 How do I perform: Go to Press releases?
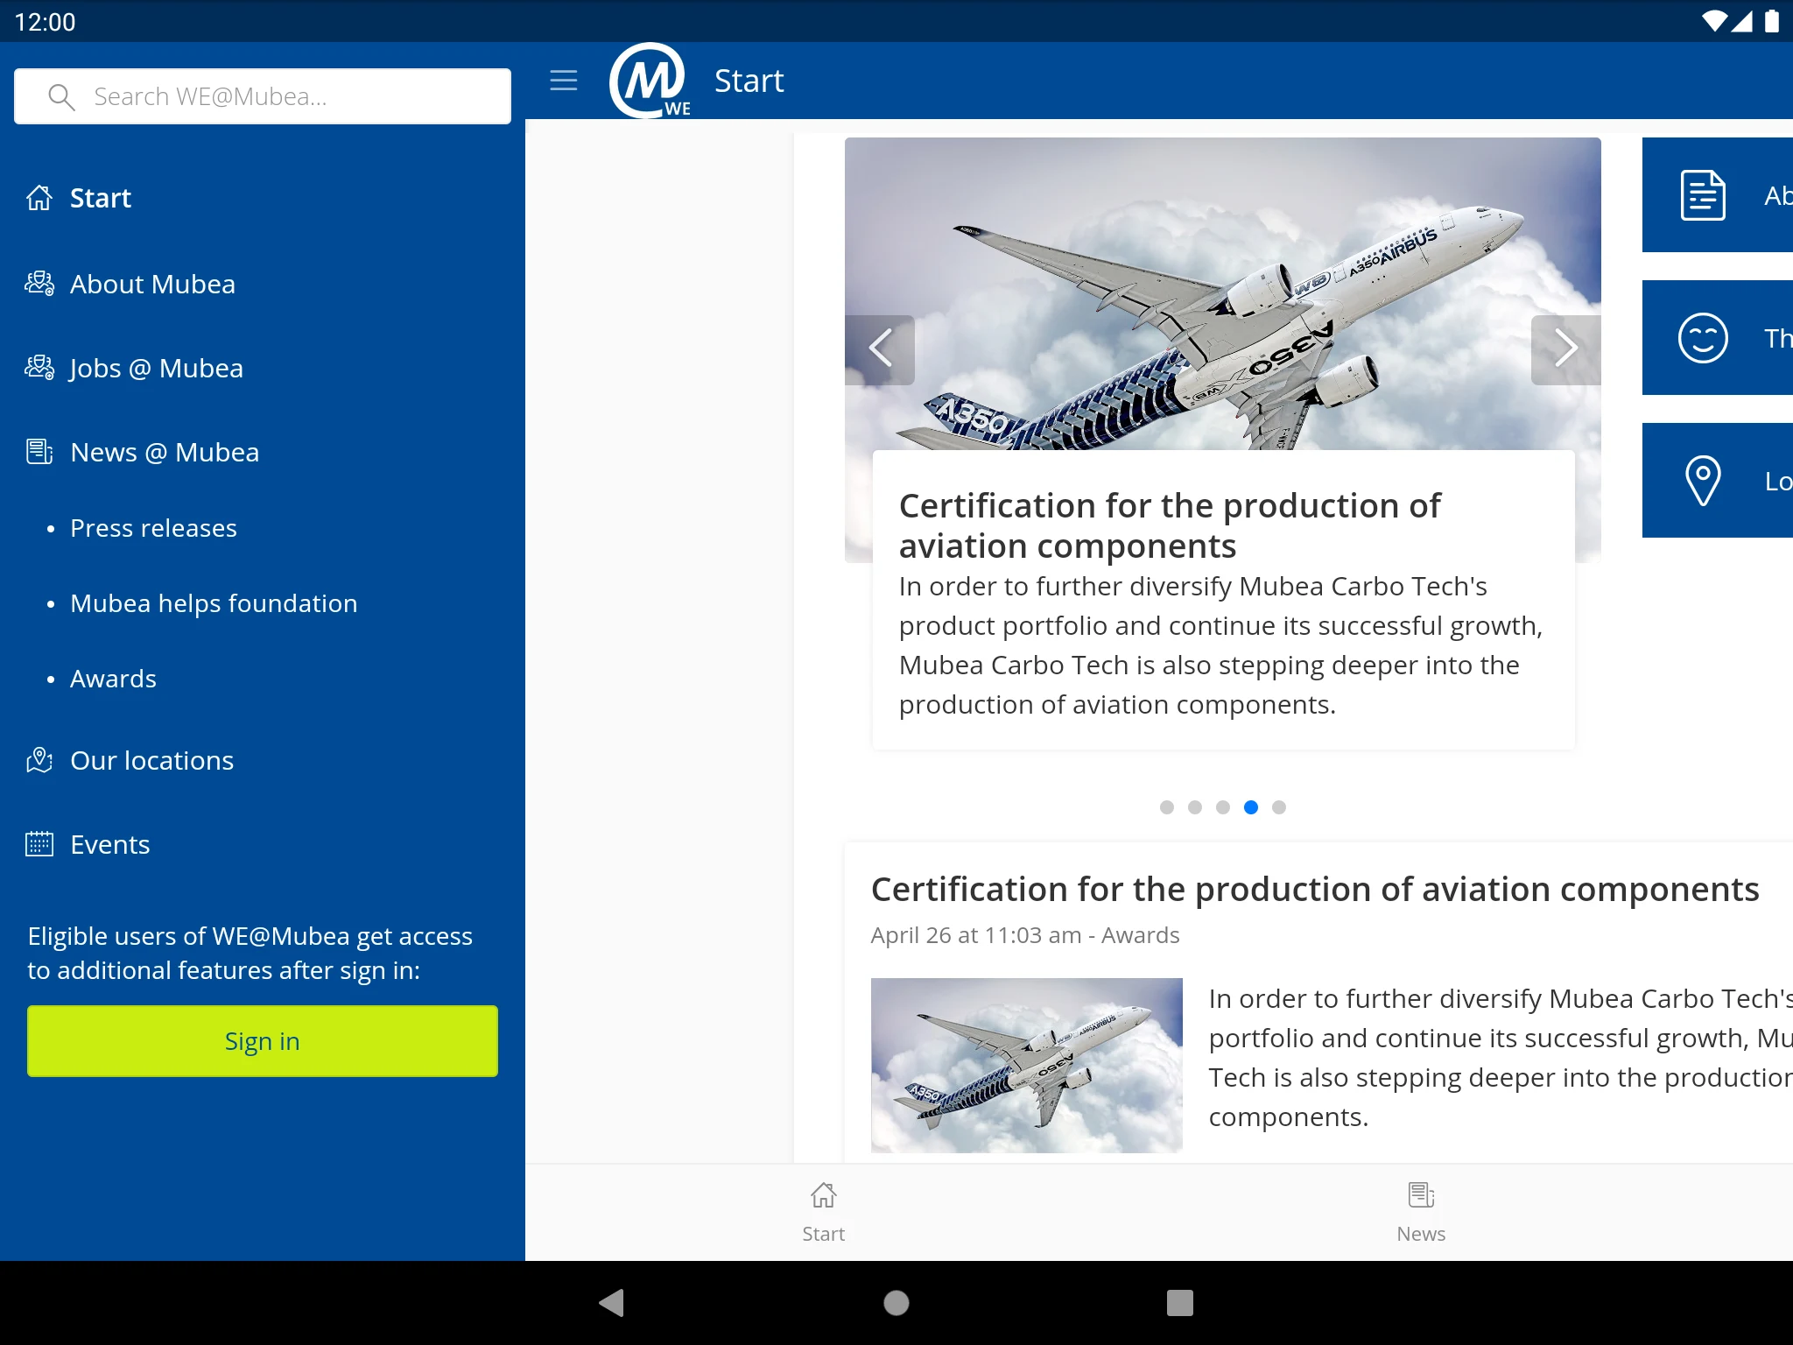(153, 528)
